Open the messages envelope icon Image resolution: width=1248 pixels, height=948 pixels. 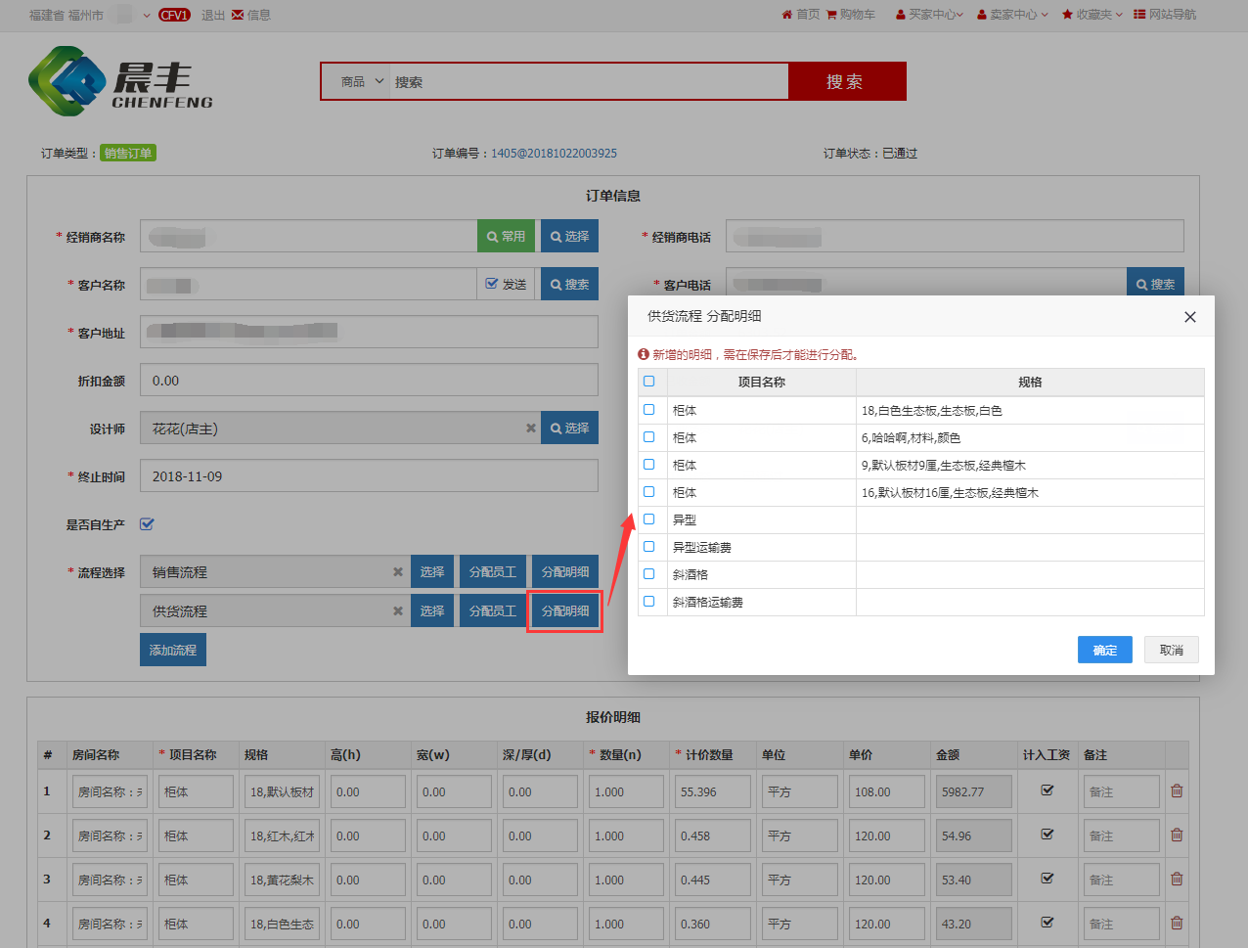(238, 15)
